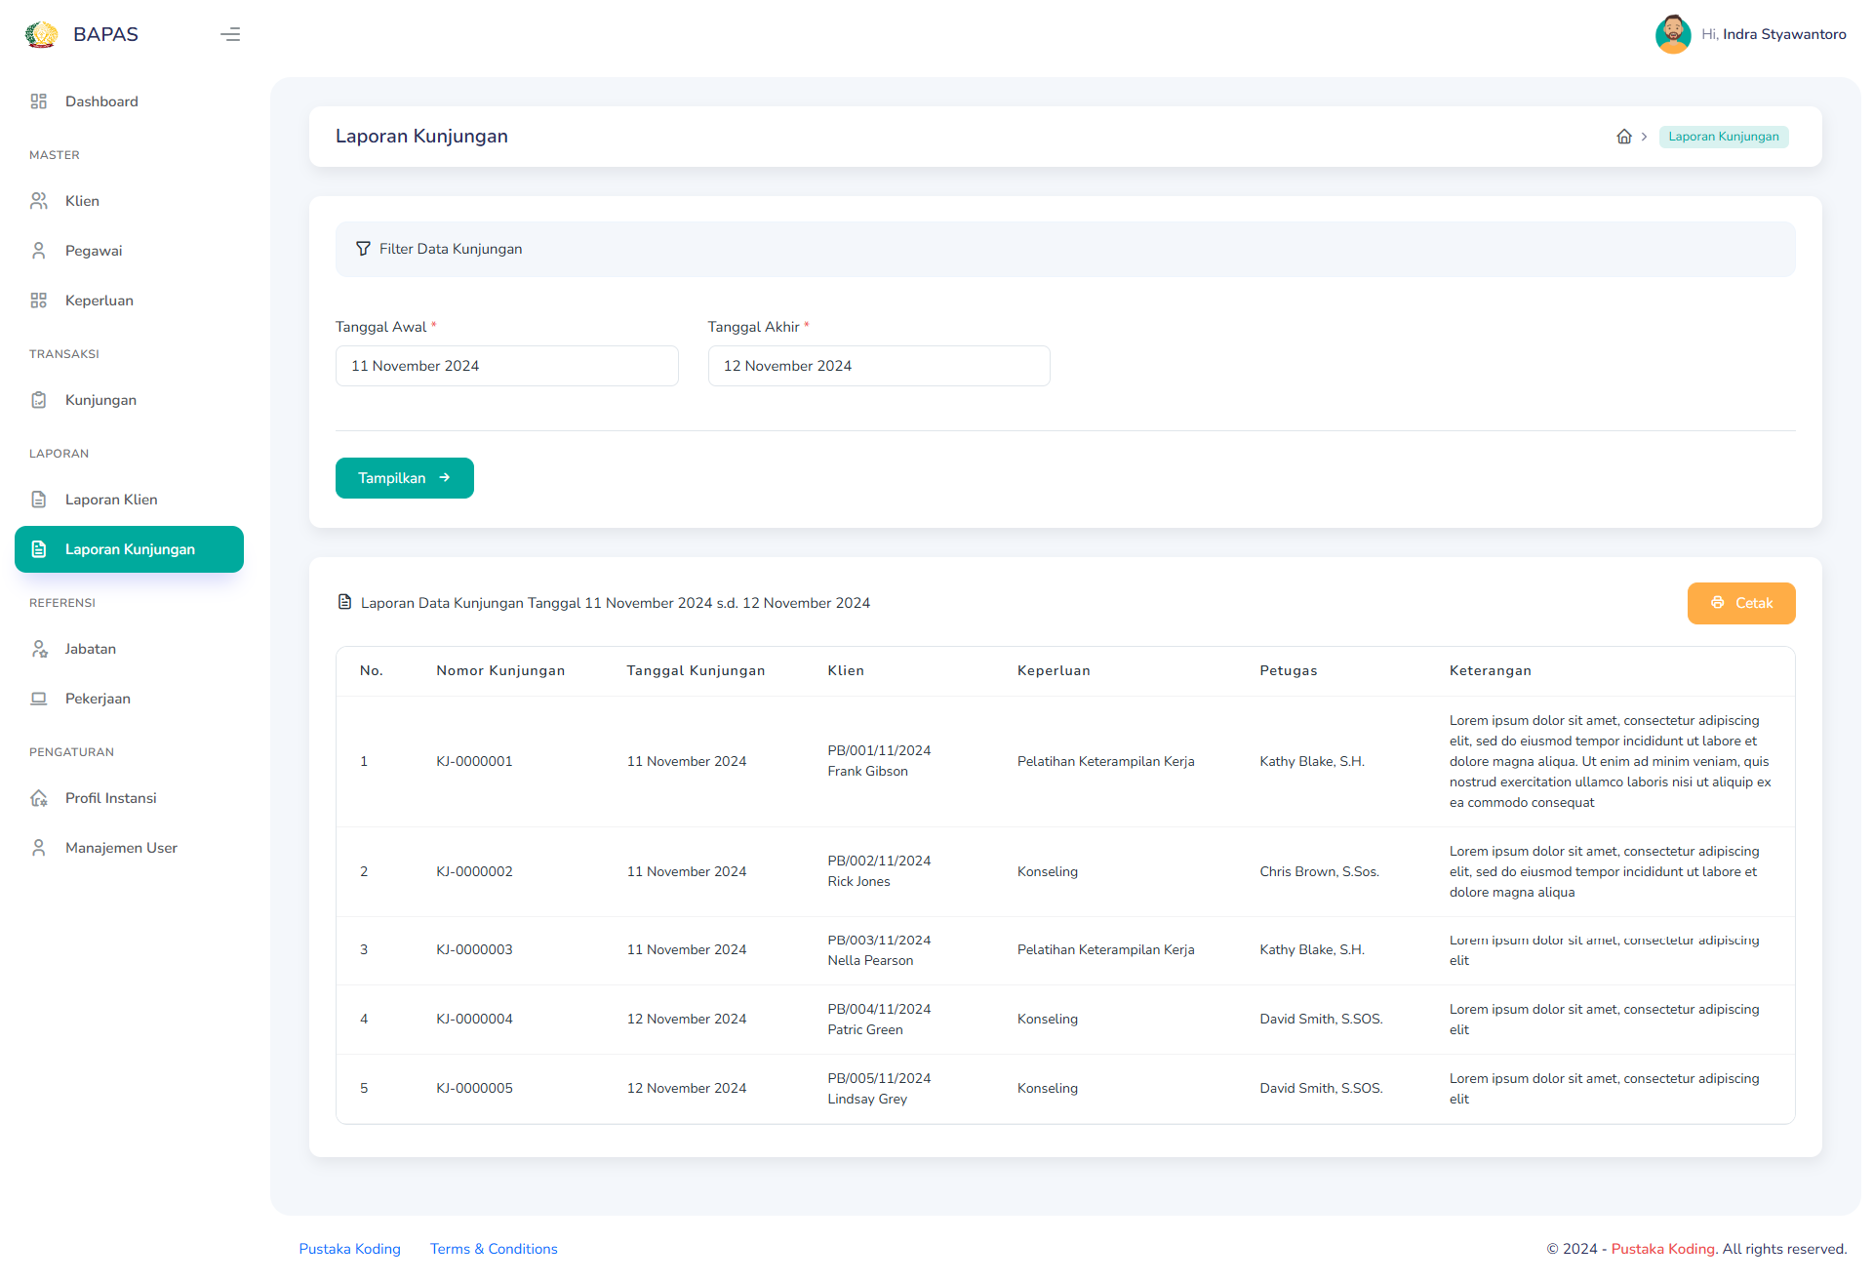Click the Laporan Kunjungan breadcrumb tab

(1722, 136)
